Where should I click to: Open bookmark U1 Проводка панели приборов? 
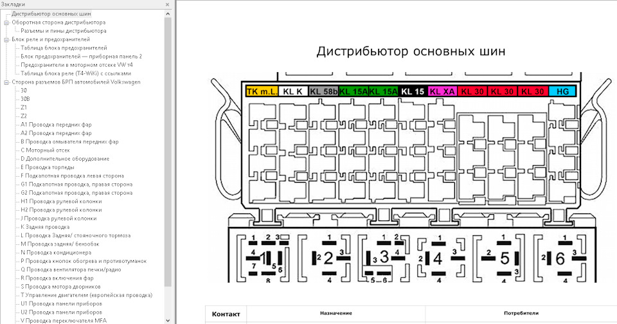61,304
